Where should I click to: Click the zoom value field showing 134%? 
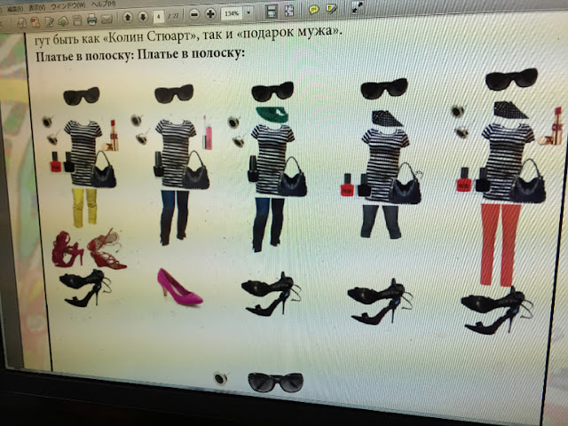point(232,14)
